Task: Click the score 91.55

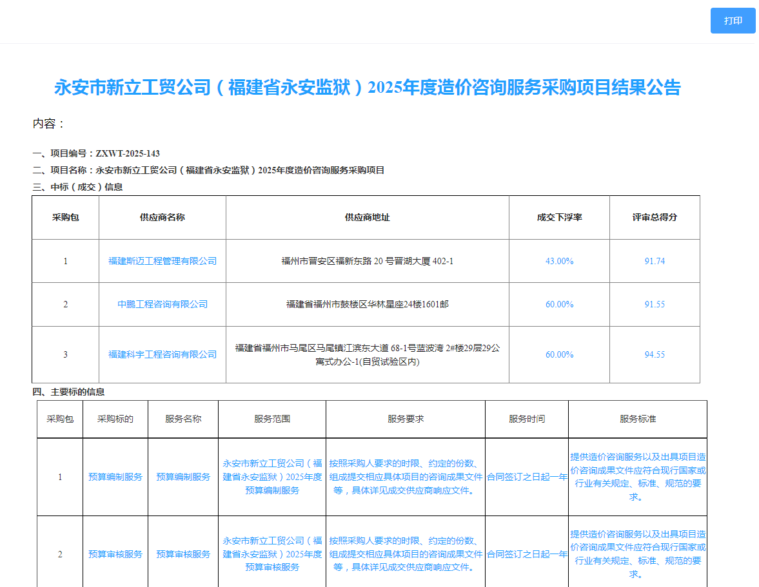Action: click(x=655, y=304)
